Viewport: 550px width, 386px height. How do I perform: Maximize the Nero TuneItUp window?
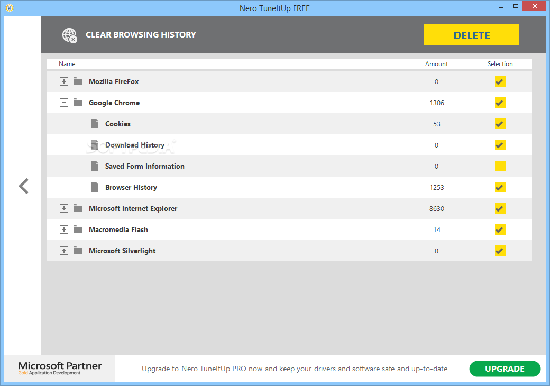click(x=515, y=6)
